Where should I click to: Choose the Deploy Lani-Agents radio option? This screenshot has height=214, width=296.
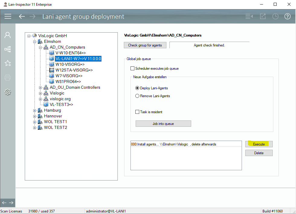pos(137,88)
